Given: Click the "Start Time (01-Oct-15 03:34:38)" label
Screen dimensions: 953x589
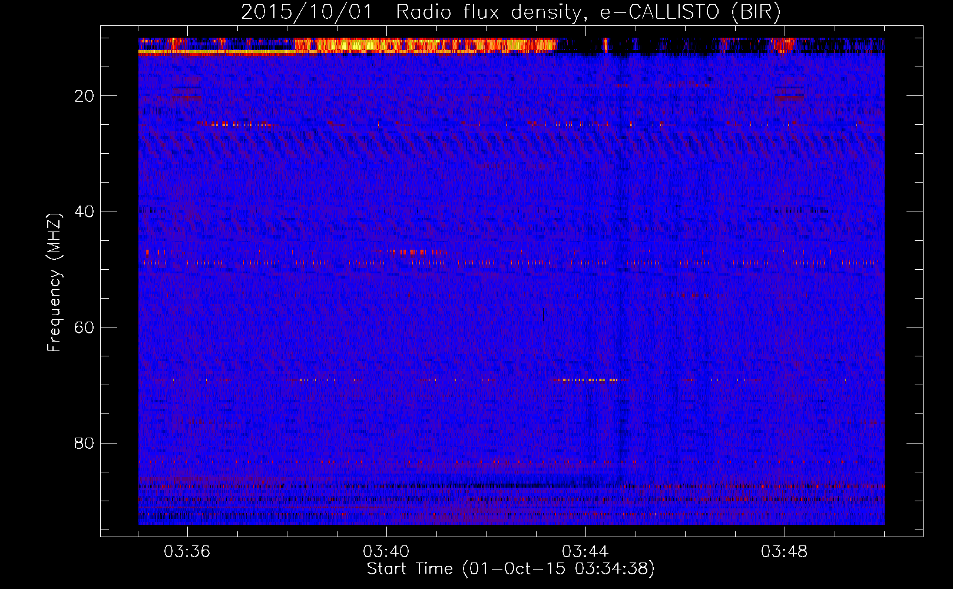Looking at the screenshot, I should (x=511, y=569).
